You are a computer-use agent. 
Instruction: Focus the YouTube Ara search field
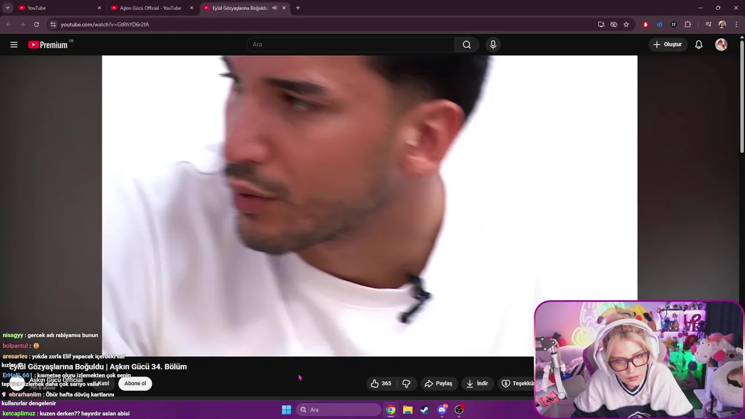(x=350, y=45)
